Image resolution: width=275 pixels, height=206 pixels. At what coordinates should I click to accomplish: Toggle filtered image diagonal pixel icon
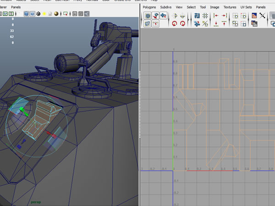262,16
